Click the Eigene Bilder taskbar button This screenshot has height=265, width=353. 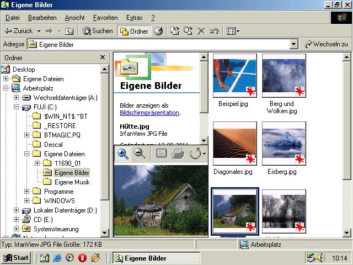click(x=156, y=258)
